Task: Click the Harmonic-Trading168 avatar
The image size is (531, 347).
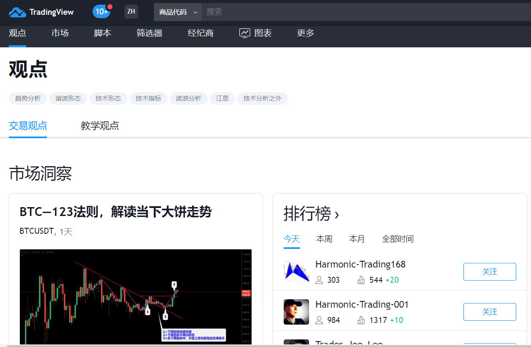Action: coord(296,272)
